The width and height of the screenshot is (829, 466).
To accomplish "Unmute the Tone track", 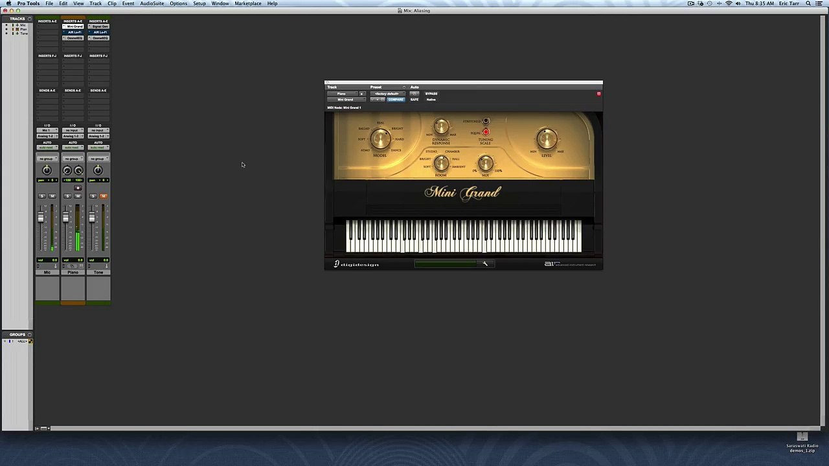I will pyautogui.click(x=103, y=196).
